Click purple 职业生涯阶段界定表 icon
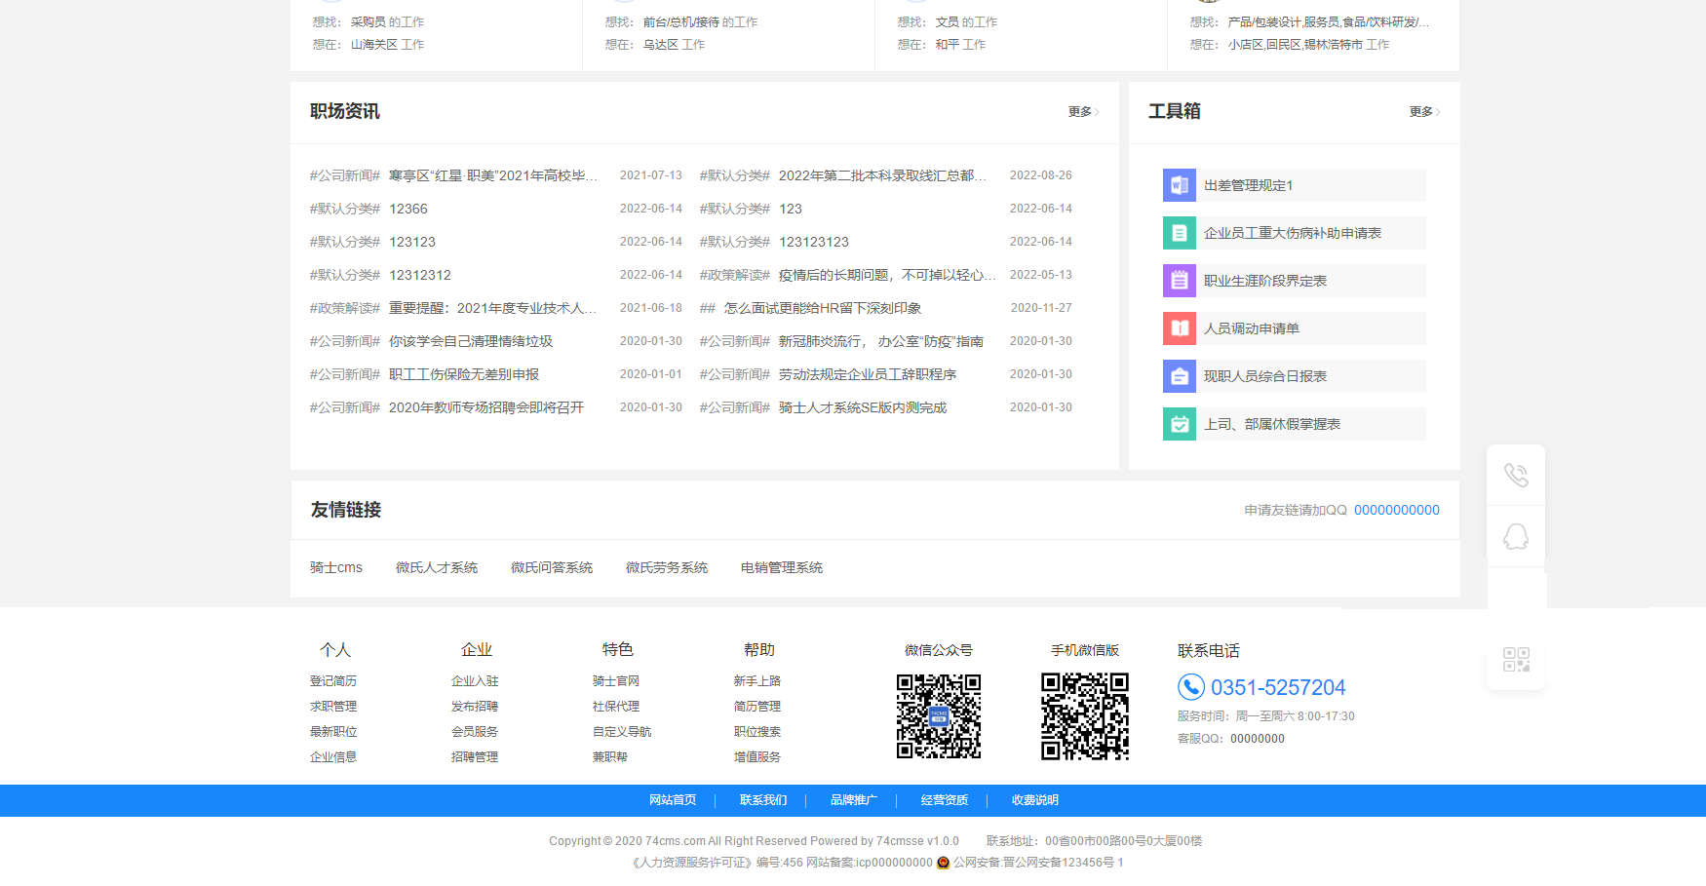1706x886 pixels. pos(1180,281)
